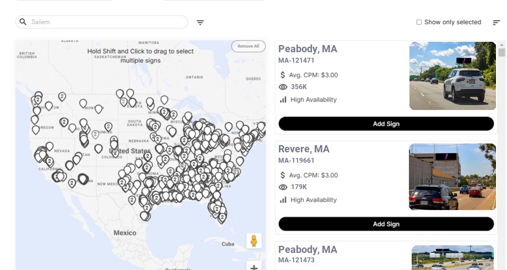Open Revere MA-119661 billboard photo

(452, 177)
